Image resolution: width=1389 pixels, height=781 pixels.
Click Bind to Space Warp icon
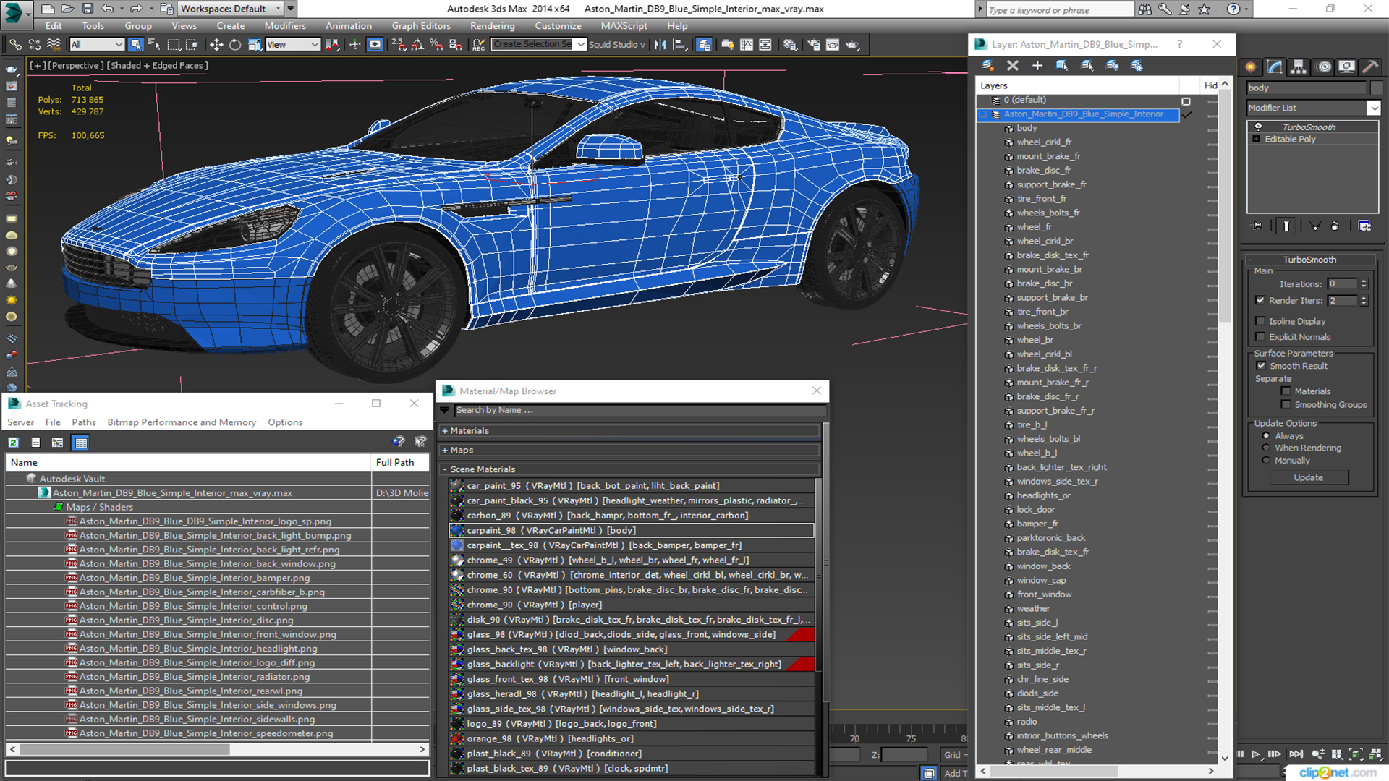54,45
